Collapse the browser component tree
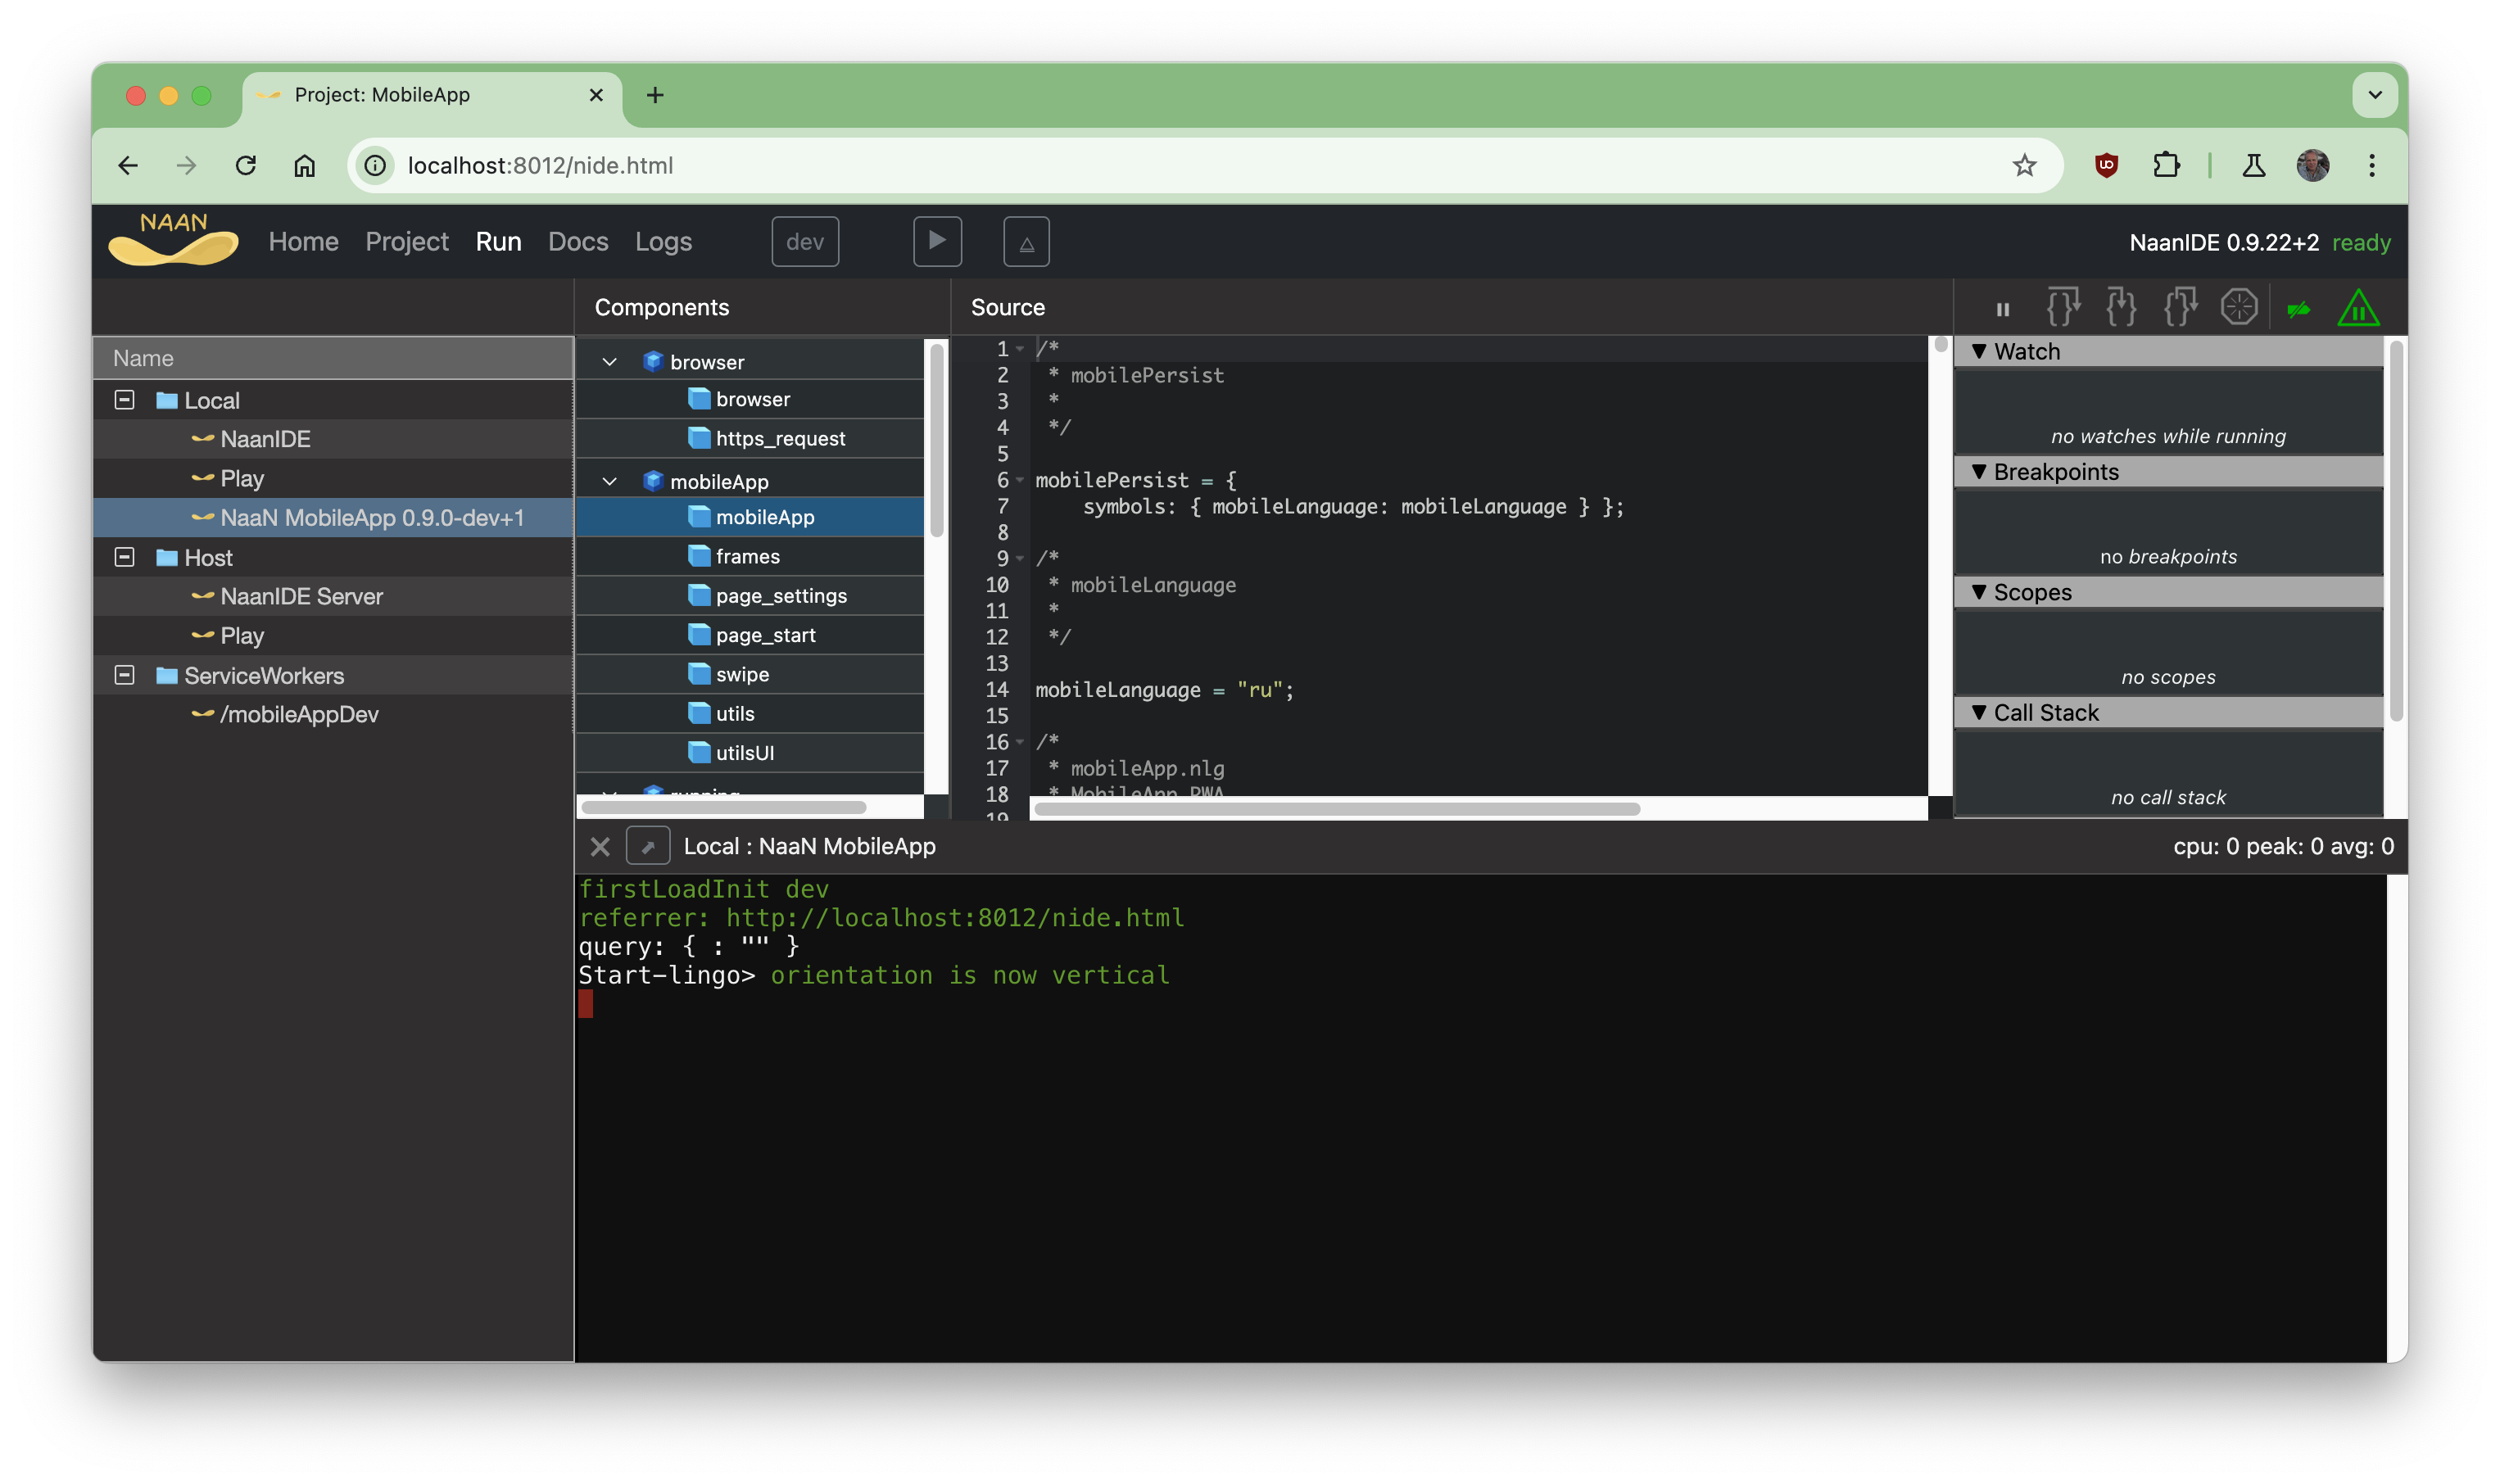The image size is (2500, 1484). pyautogui.click(x=610, y=361)
